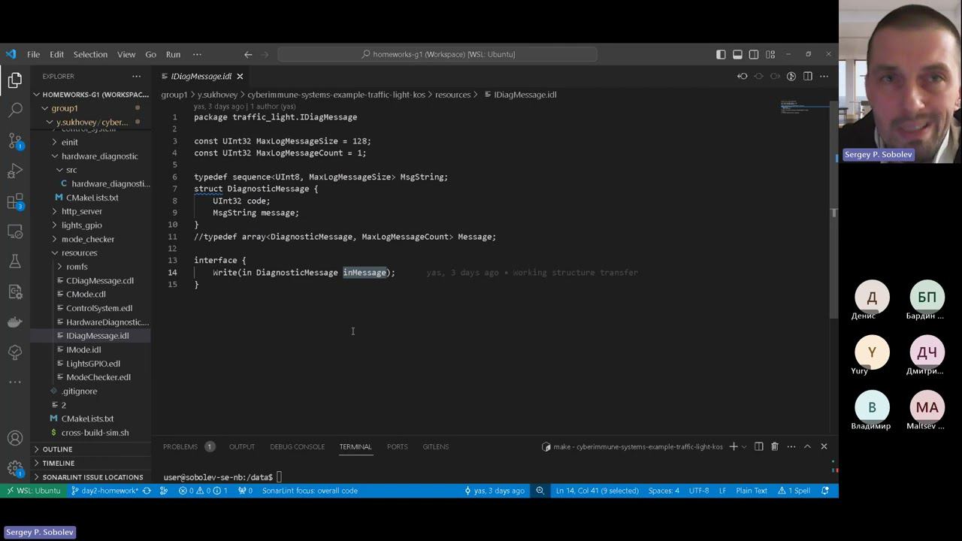Click SonarLint focus: overall code

point(310,491)
